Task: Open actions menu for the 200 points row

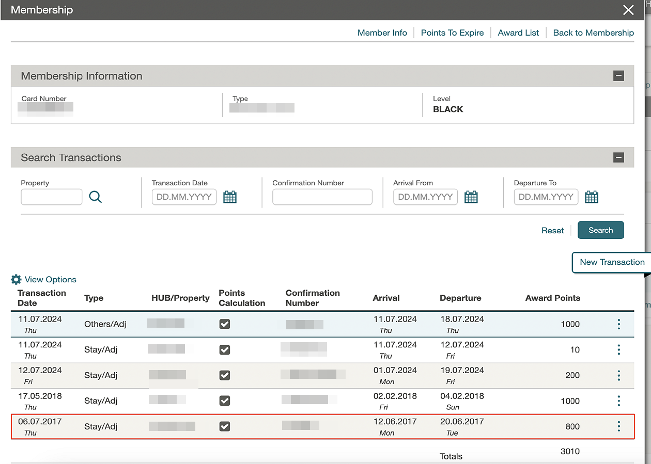Action: click(x=618, y=375)
